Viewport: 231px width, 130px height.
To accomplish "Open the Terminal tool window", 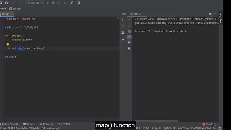I will (x=29, y=124).
